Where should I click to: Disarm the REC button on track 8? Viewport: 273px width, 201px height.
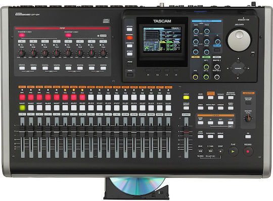82,97
